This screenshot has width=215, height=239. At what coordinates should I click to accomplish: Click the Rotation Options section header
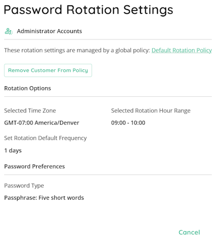pyautogui.click(x=28, y=88)
